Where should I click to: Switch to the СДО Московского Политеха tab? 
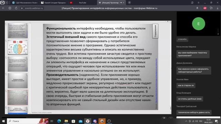click(25, 3)
